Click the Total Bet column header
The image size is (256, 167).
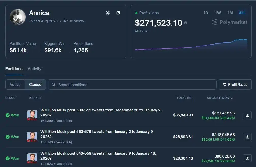pyautogui.click(x=185, y=98)
